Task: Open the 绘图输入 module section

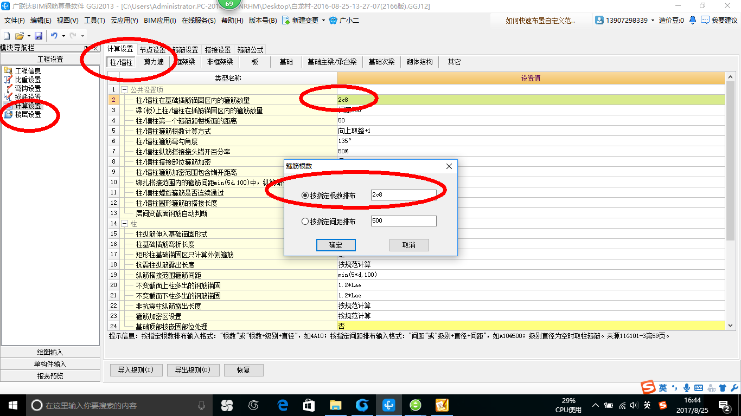Action: click(x=50, y=353)
